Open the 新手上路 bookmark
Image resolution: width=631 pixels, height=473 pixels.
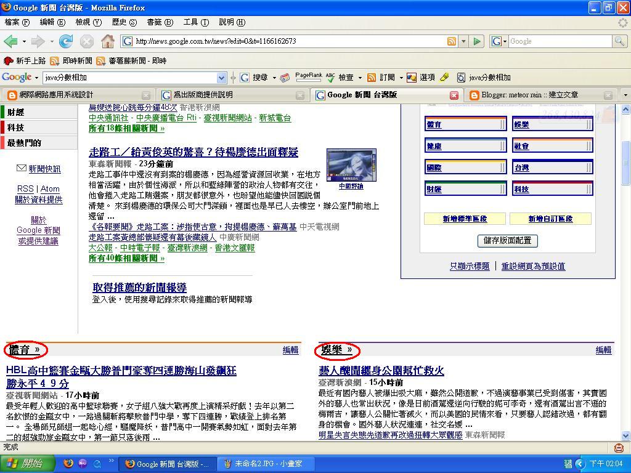(25, 61)
